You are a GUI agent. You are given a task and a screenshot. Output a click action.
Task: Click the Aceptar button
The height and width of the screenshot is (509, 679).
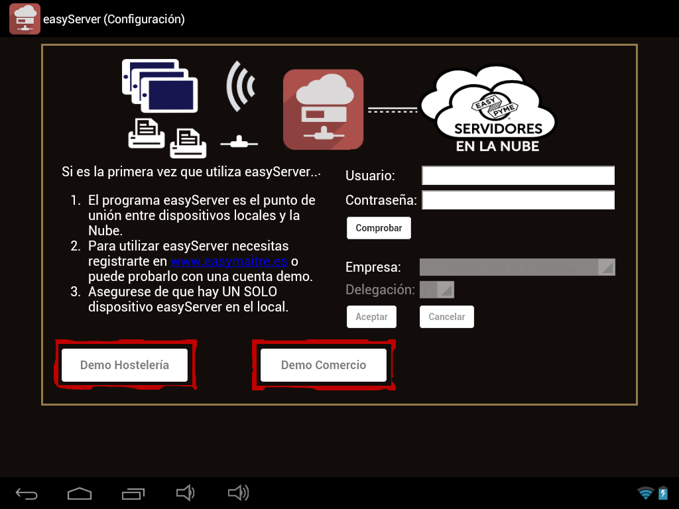click(371, 317)
